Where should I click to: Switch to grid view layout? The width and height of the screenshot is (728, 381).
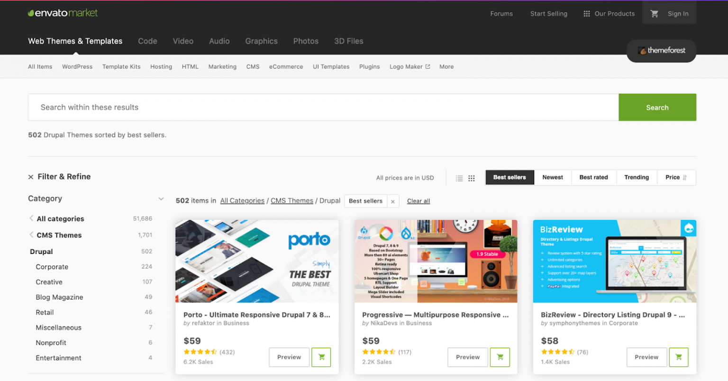coord(472,178)
